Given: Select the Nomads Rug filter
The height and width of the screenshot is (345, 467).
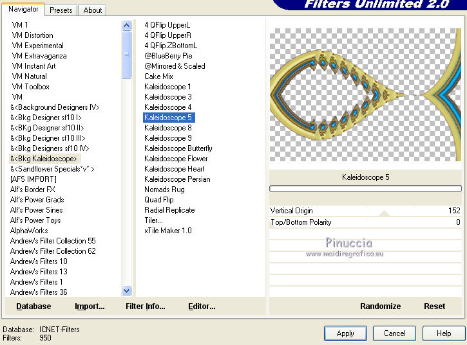Looking at the screenshot, I should (x=164, y=190).
